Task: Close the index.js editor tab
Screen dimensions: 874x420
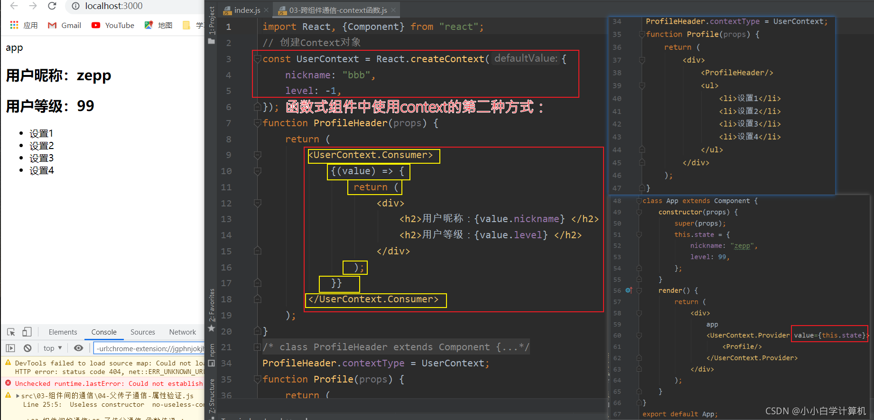Action: point(267,10)
